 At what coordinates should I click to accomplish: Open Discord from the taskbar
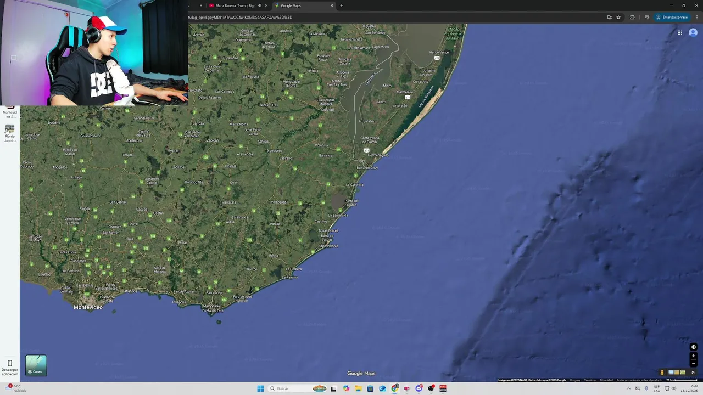pos(419,388)
